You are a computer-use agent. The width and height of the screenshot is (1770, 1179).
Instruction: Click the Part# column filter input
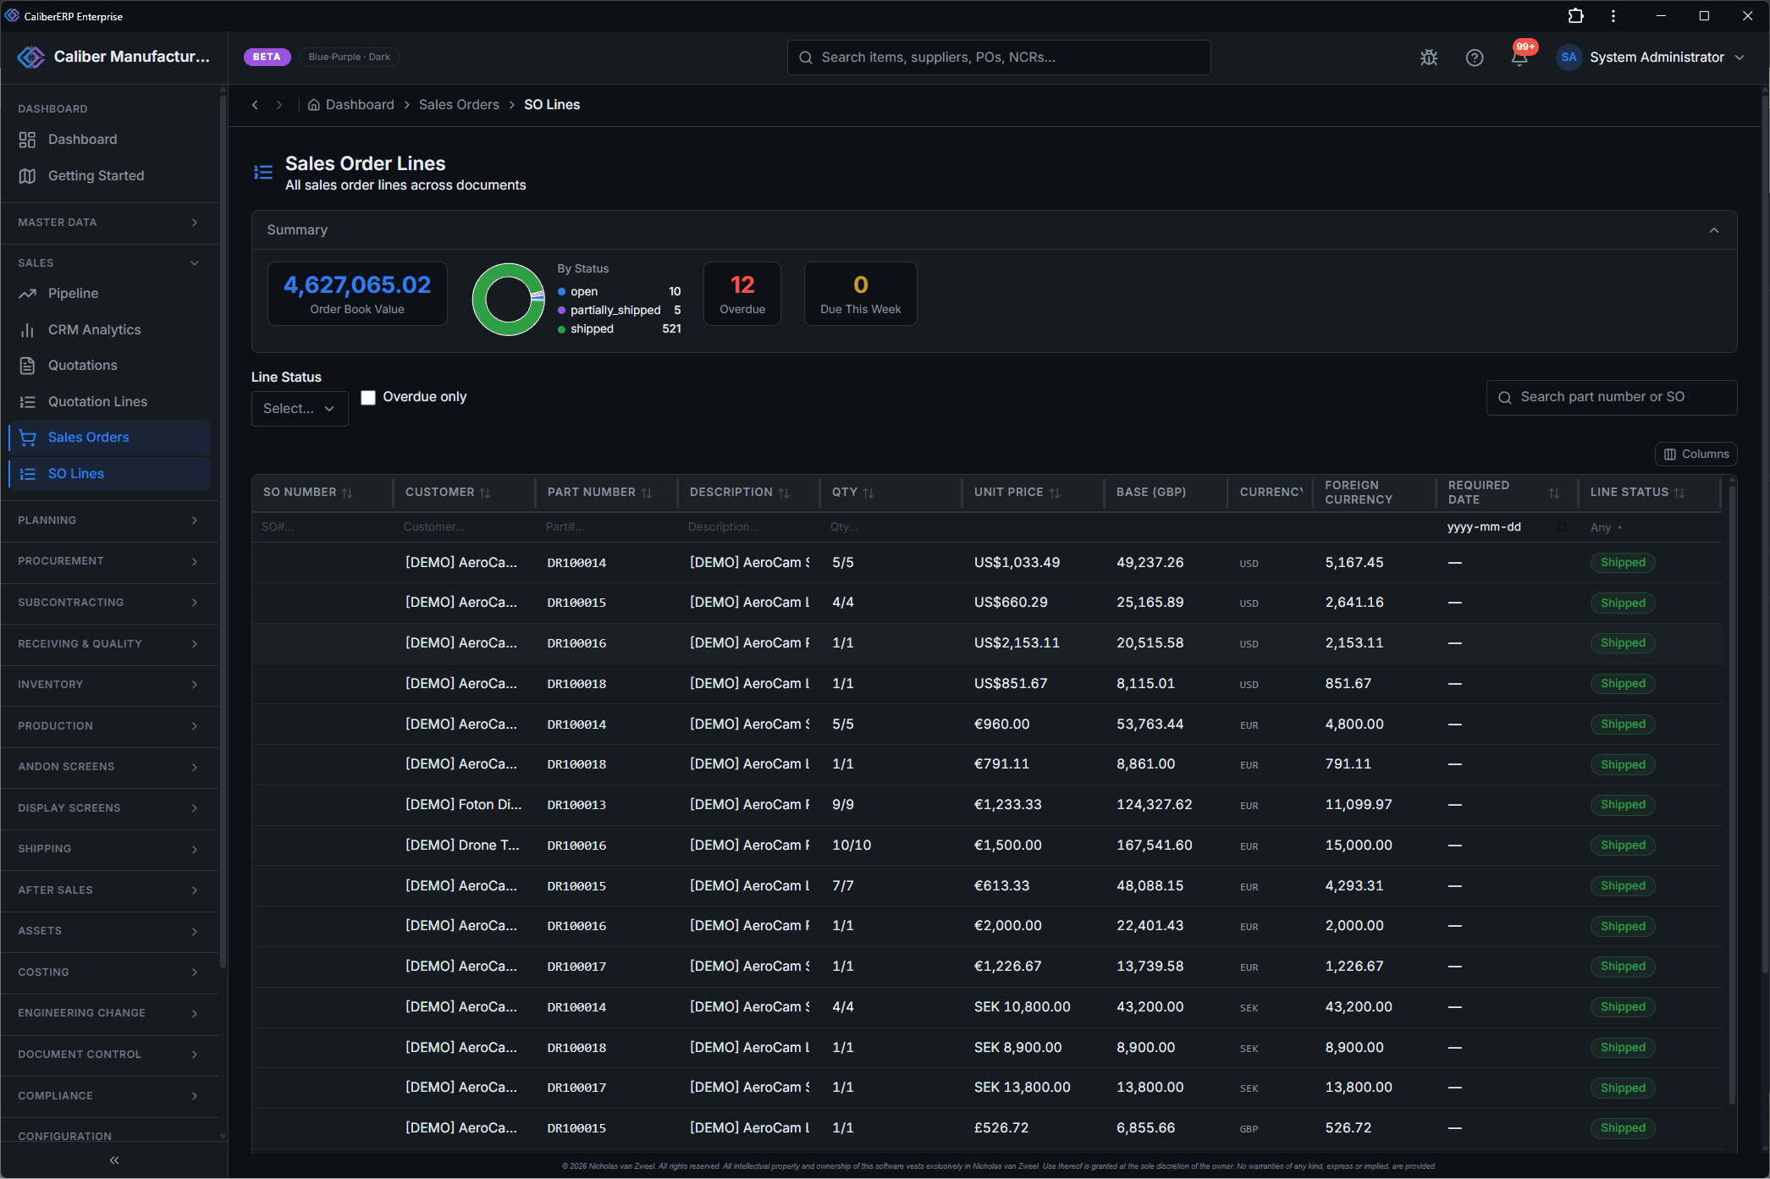point(606,527)
